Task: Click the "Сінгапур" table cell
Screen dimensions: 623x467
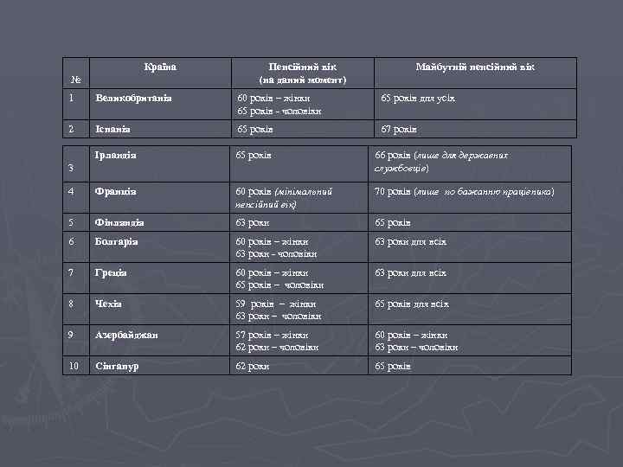Action: 119,366
